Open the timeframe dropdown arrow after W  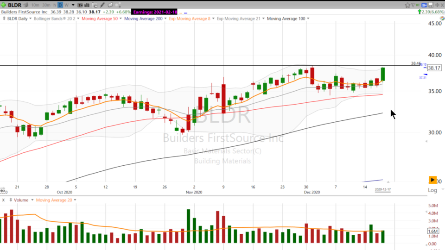point(73,5)
